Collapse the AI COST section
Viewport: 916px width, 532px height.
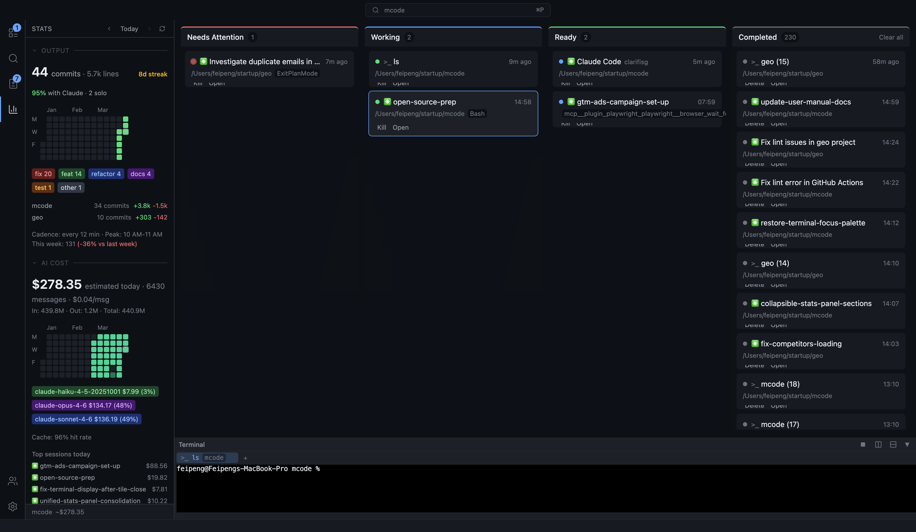pyautogui.click(x=34, y=263)
